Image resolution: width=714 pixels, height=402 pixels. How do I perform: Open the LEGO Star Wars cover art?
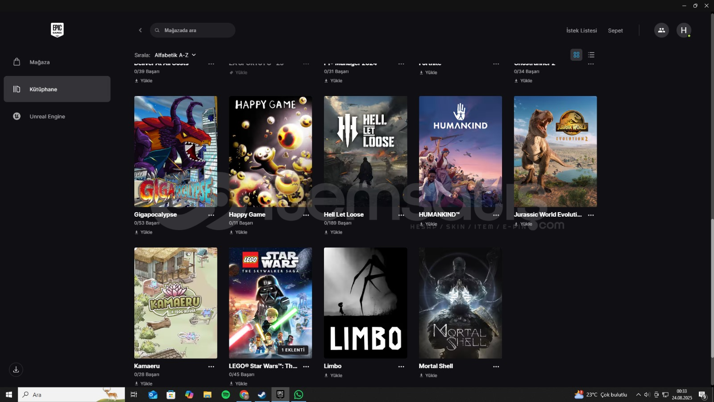[x=270, y=303]
